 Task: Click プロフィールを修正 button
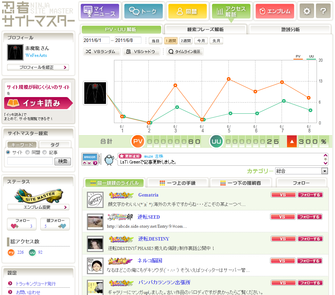38,67
